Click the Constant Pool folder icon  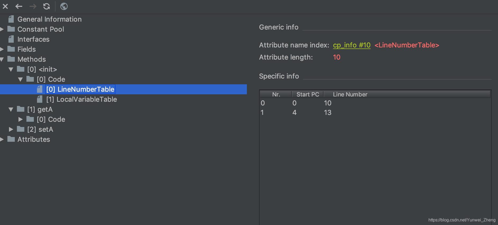[x=11, y=29]
